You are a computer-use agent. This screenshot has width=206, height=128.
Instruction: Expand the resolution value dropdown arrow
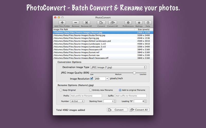107,79
